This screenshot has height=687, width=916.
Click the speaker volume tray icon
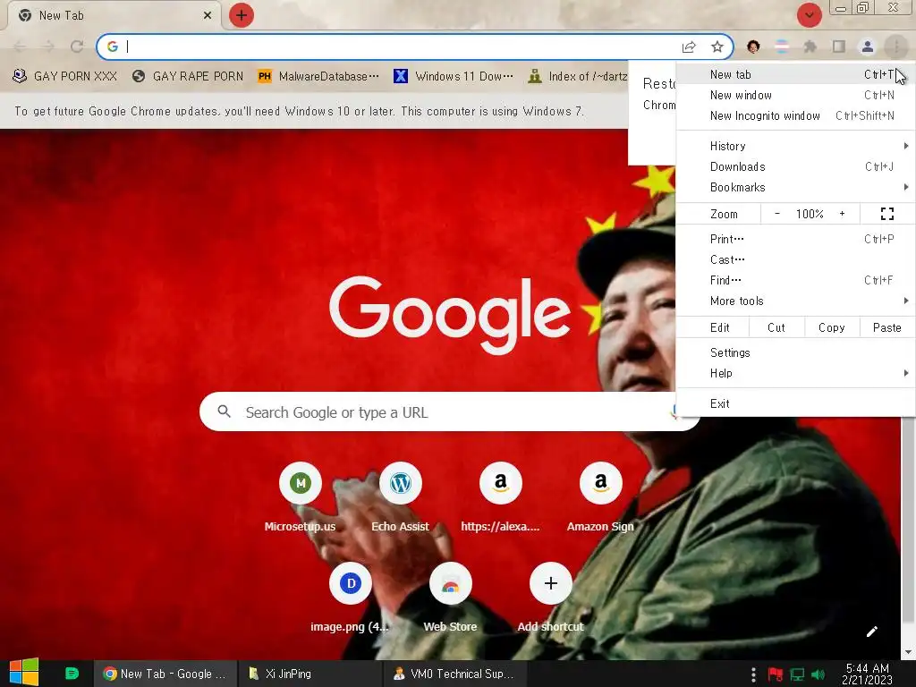pyautogui.click(x=818, y=674)
